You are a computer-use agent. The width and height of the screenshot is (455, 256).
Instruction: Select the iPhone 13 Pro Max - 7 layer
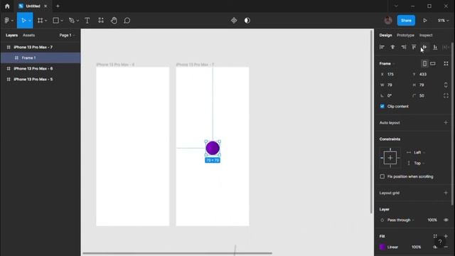pos(41,47)
